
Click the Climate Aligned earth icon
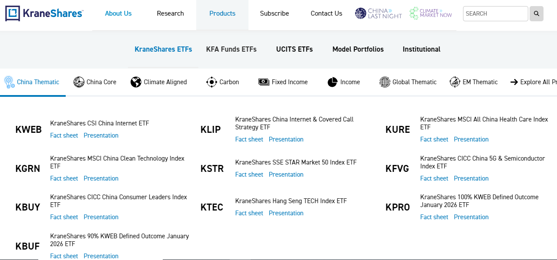[136, 82]
